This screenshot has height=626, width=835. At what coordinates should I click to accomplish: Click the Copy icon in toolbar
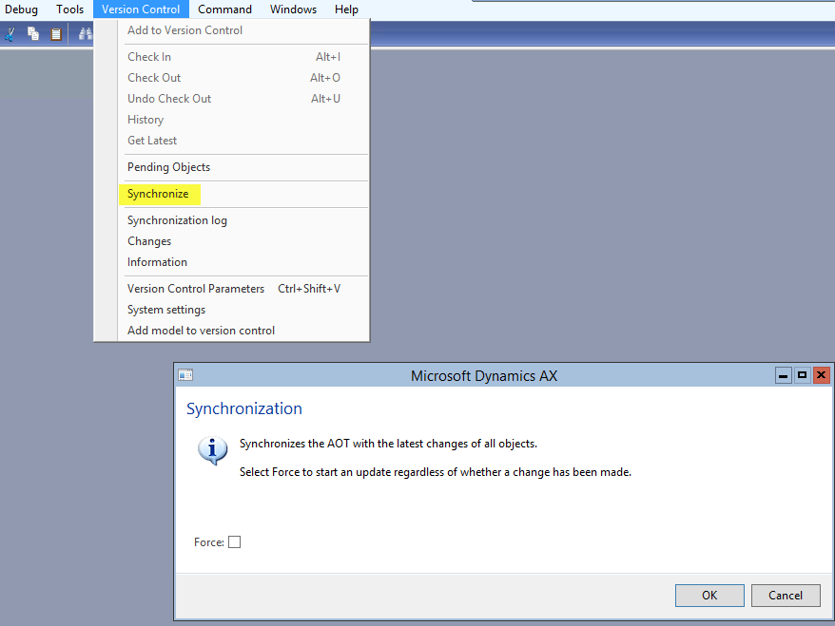[33, 34]
